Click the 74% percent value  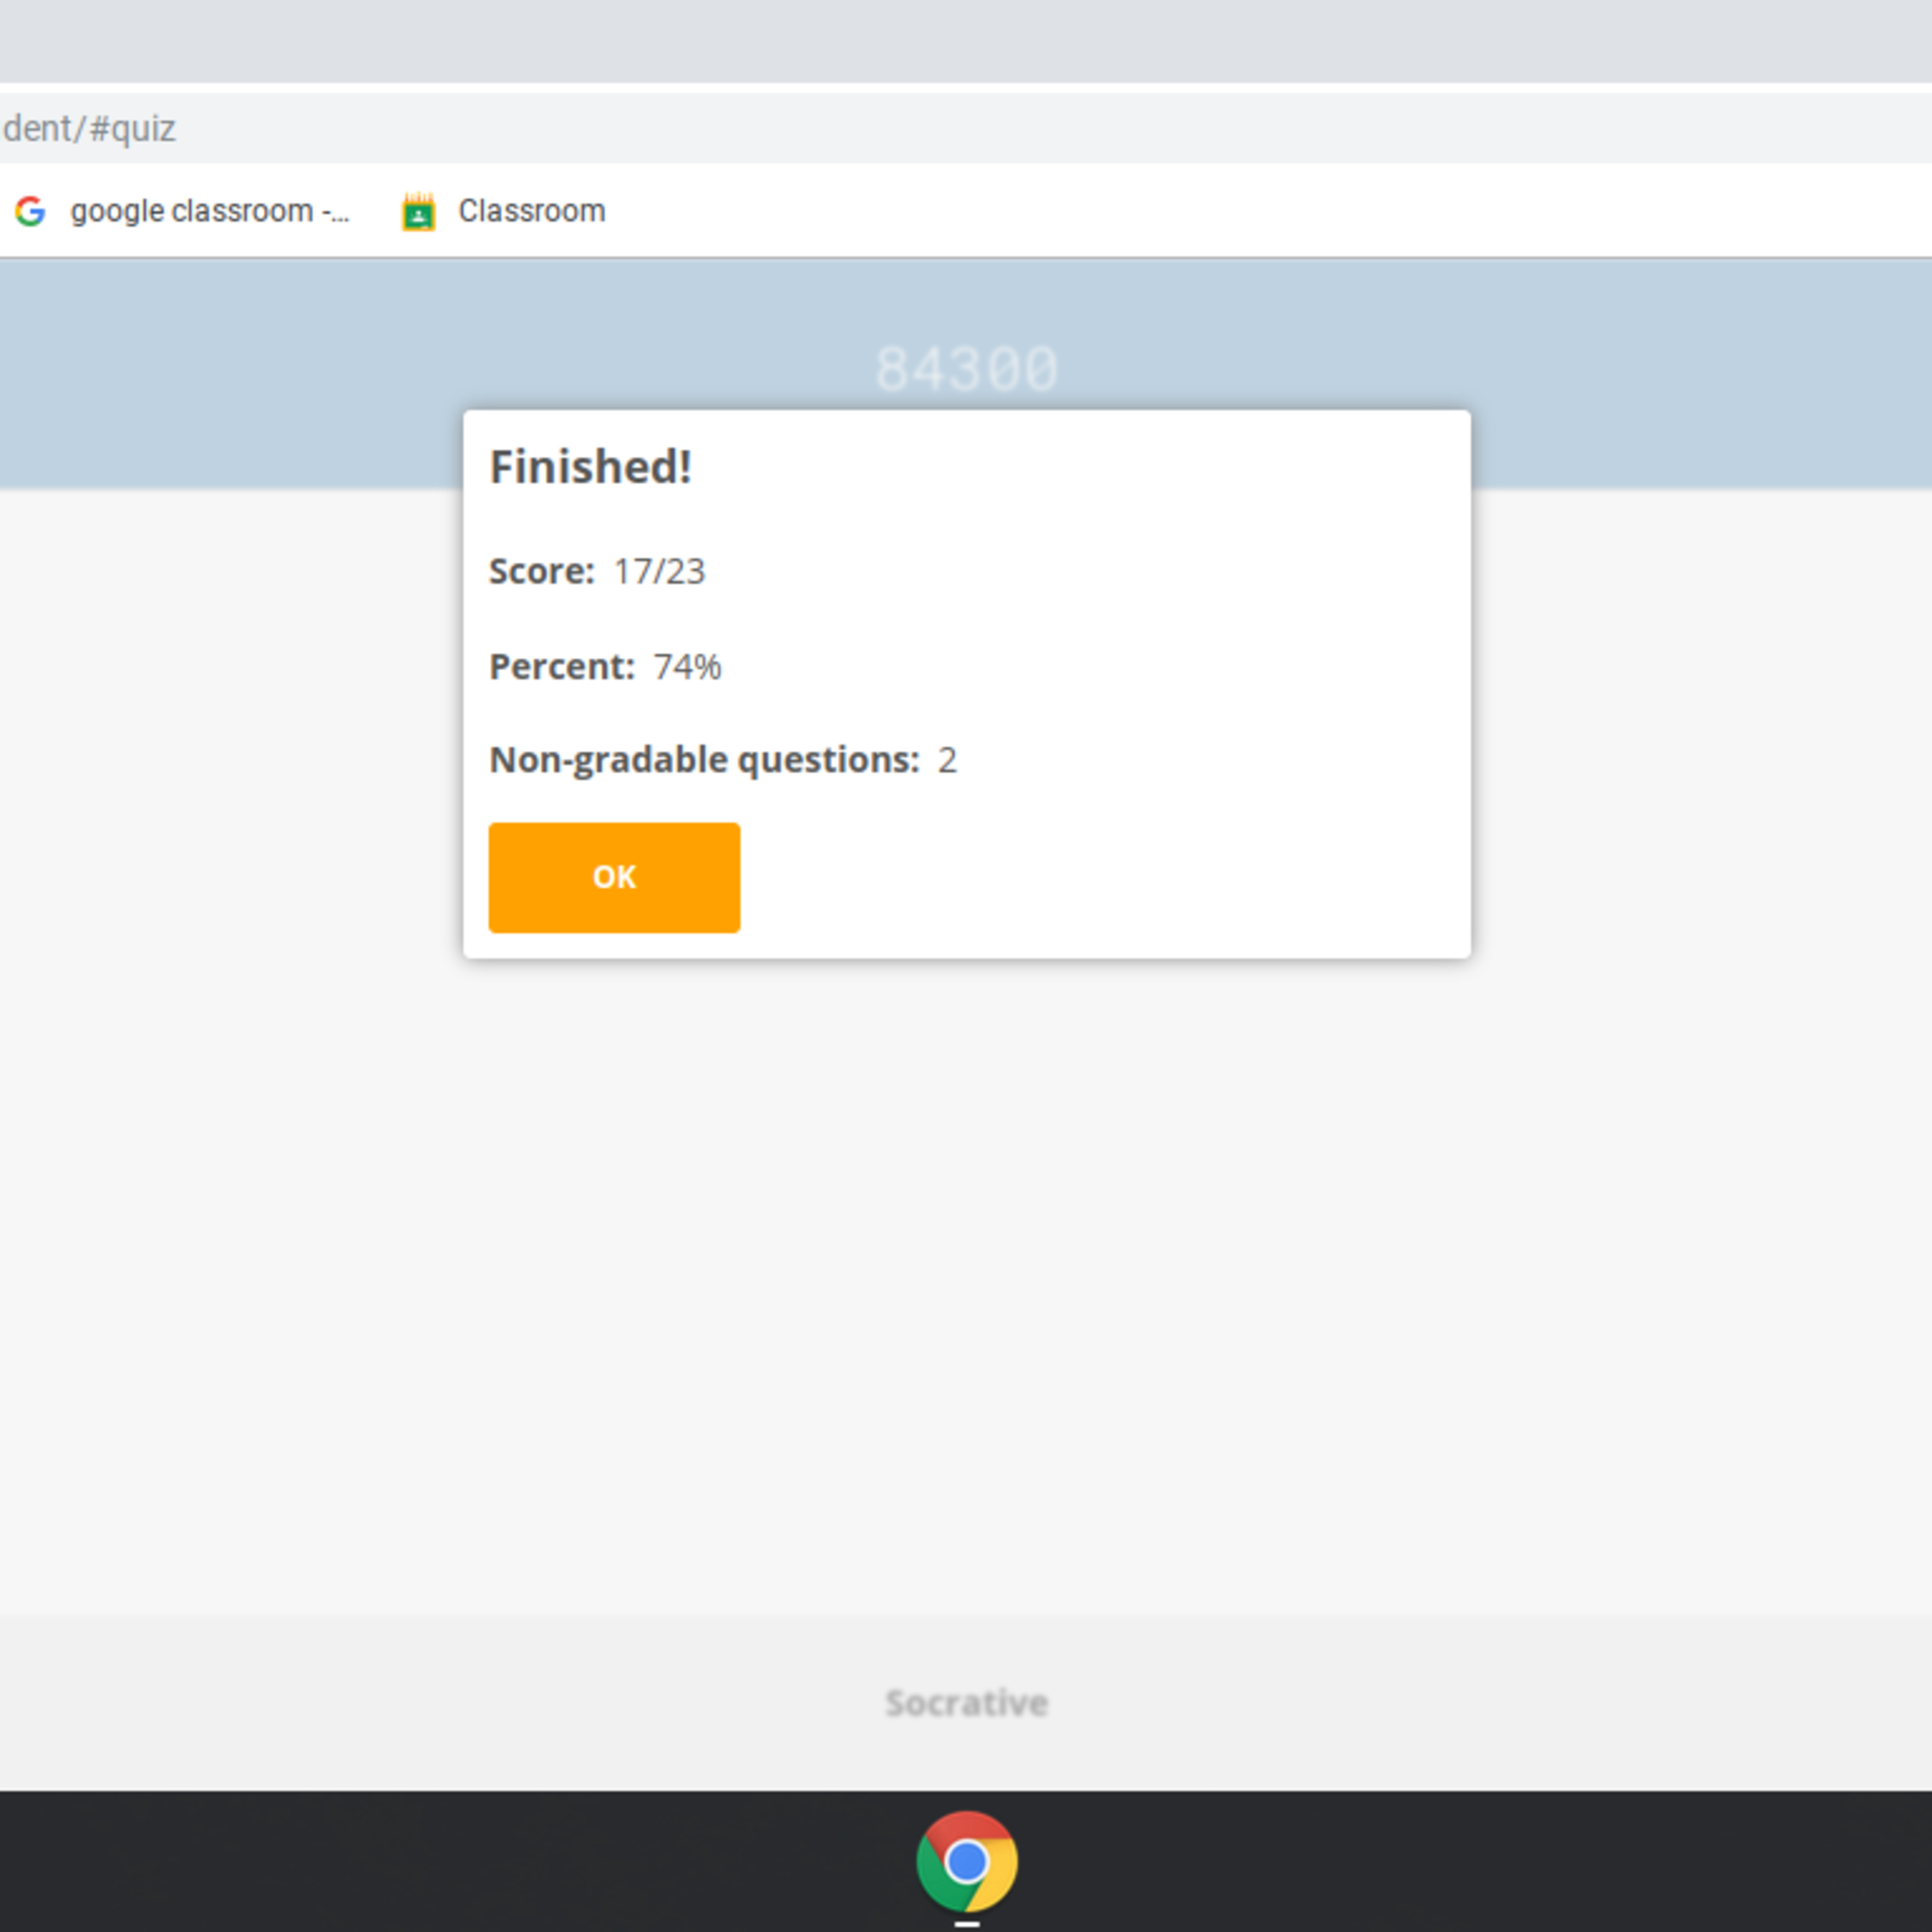pos(687,666)
